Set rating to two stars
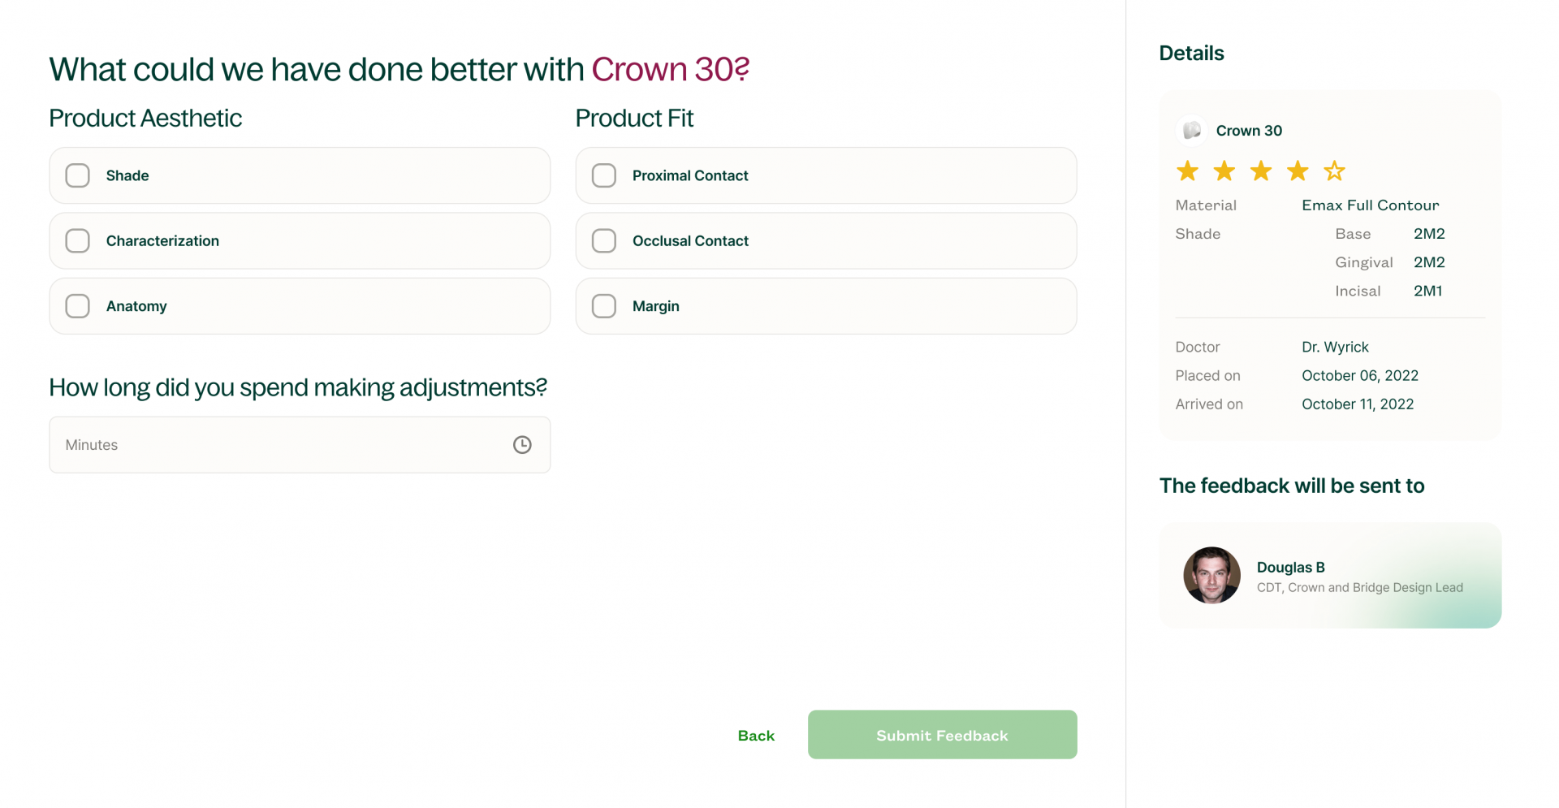The image size is (1559, 808). click(1224, 171)
